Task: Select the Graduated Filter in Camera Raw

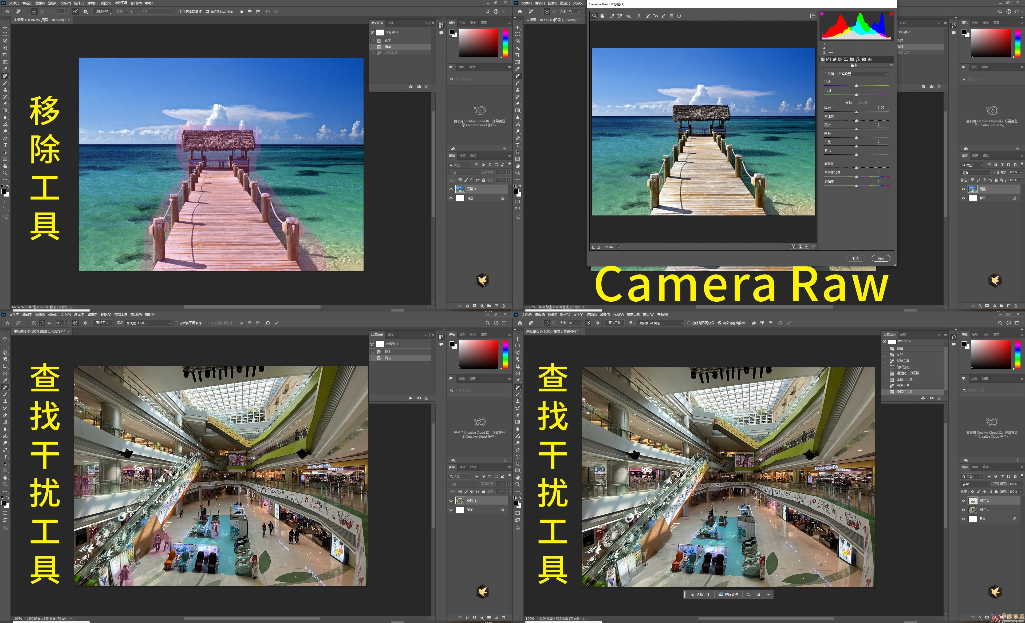Action: click(671, 16)
